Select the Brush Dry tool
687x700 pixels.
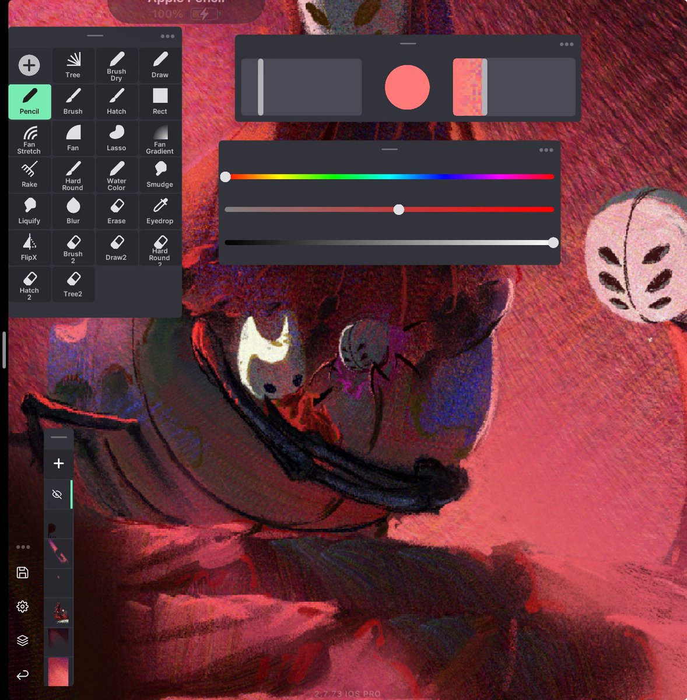pyautogui.click(x=116, y=65)
